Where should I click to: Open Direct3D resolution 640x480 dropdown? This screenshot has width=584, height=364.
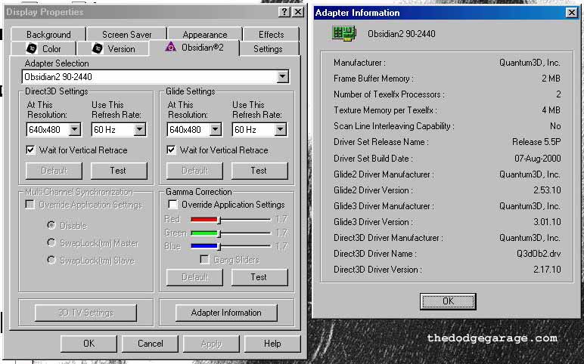click(x=75, y=129)
